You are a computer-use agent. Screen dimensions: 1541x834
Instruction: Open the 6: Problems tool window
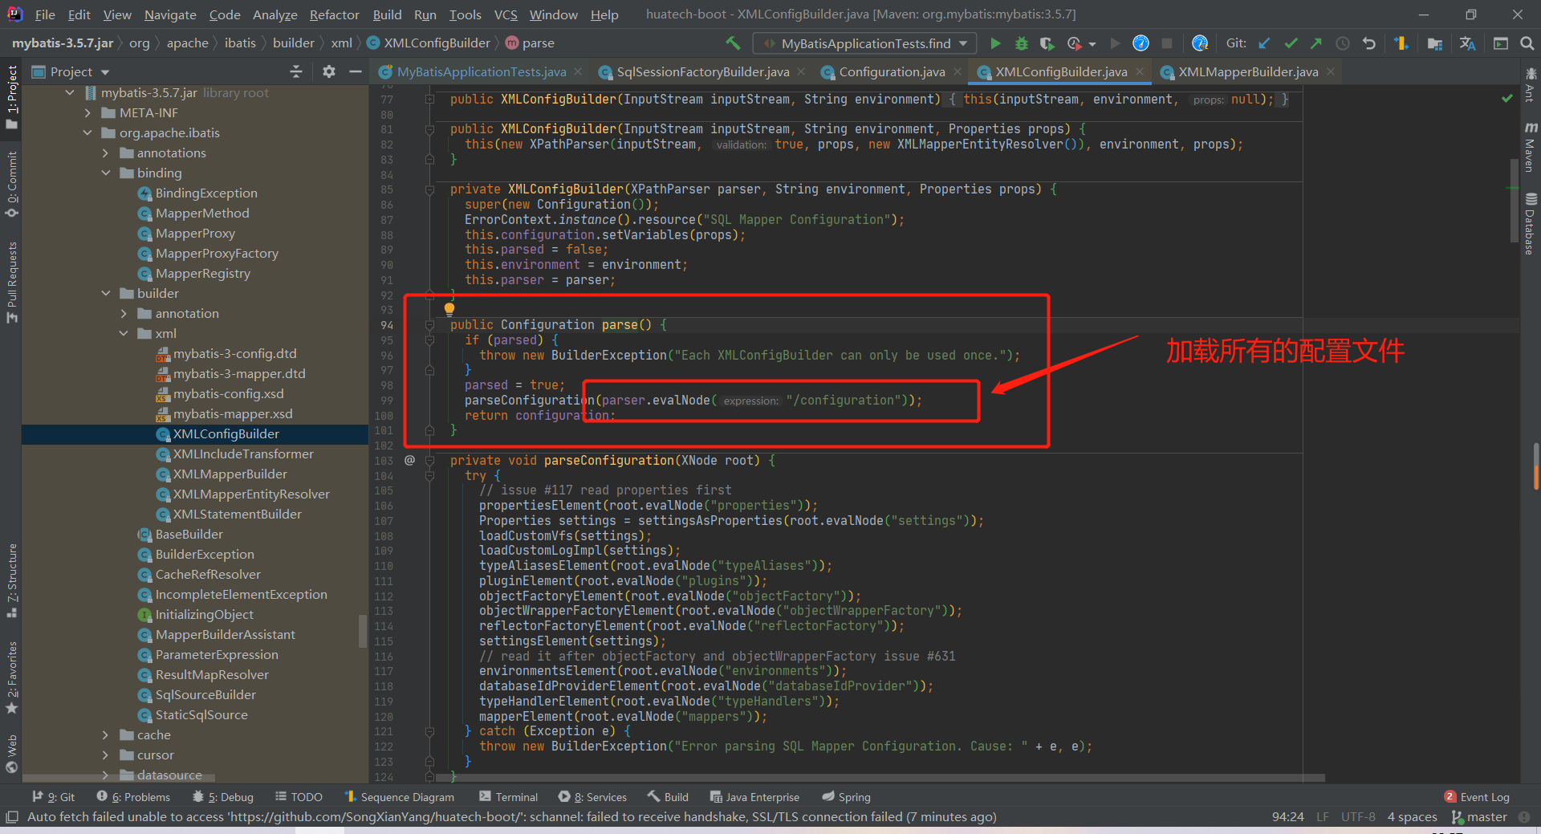tap(133, 797)
